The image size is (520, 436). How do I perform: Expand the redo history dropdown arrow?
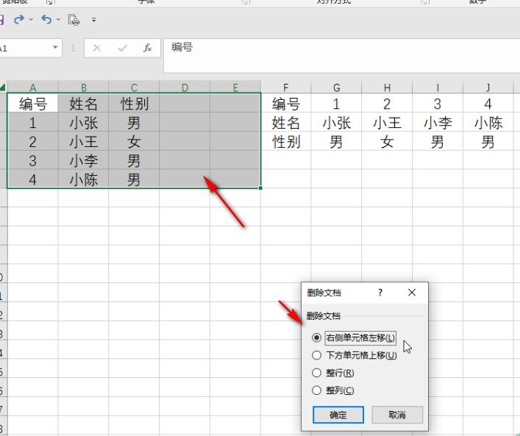pyautogui.click(x=31, y=20)
